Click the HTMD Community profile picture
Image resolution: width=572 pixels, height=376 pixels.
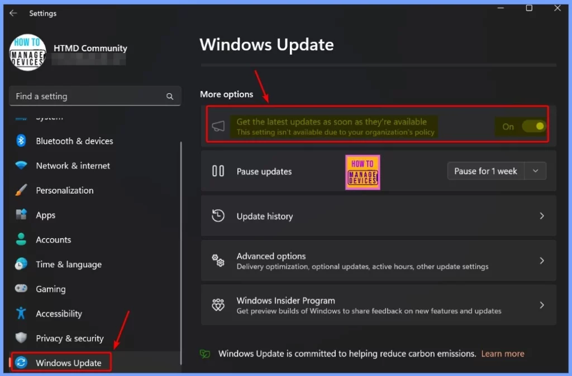point(28,52)
